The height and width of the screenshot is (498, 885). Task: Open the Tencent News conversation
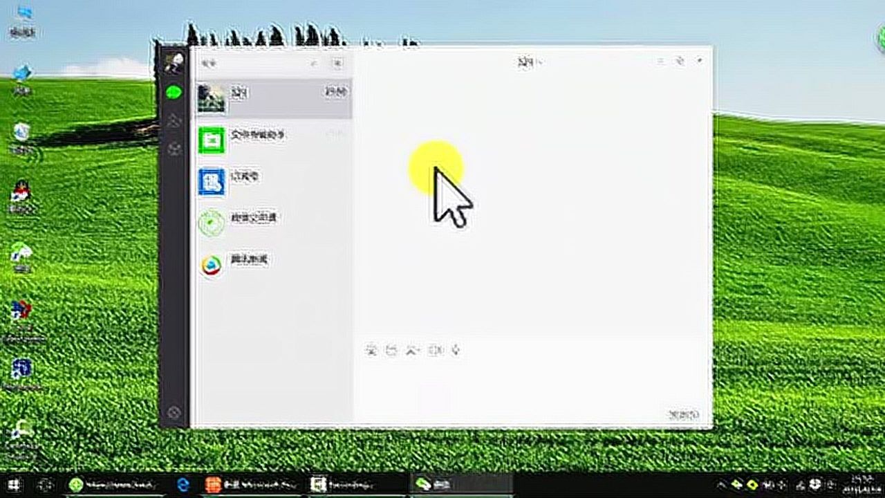point(273,264)
